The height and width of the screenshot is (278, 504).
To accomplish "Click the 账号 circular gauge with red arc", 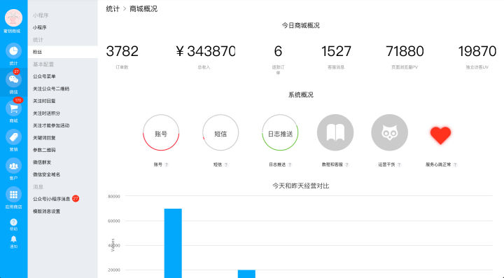I will point(161,132).
